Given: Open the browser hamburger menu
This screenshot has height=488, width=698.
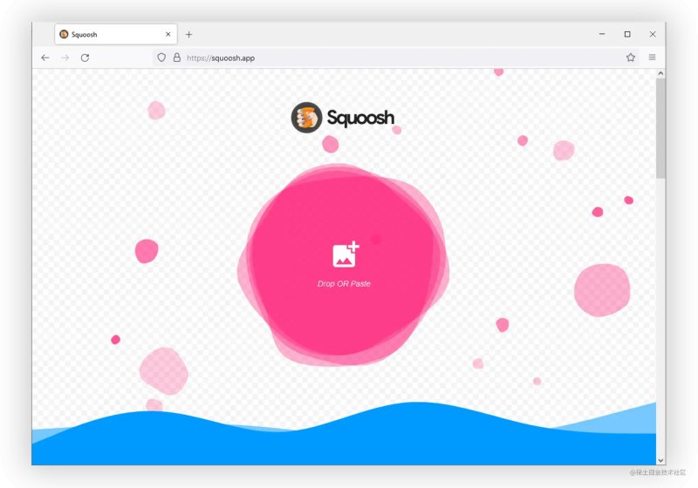Looking at the screenshot, I should [652, 58].
